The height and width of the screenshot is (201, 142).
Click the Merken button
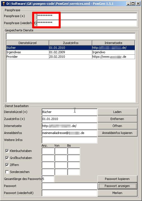(x=117, y=193)
